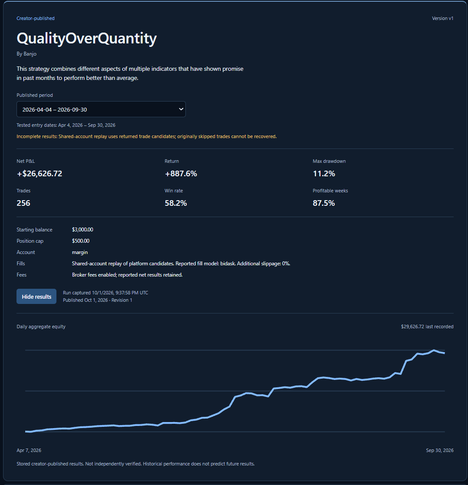Click the Hide results button

coord(36,296)
